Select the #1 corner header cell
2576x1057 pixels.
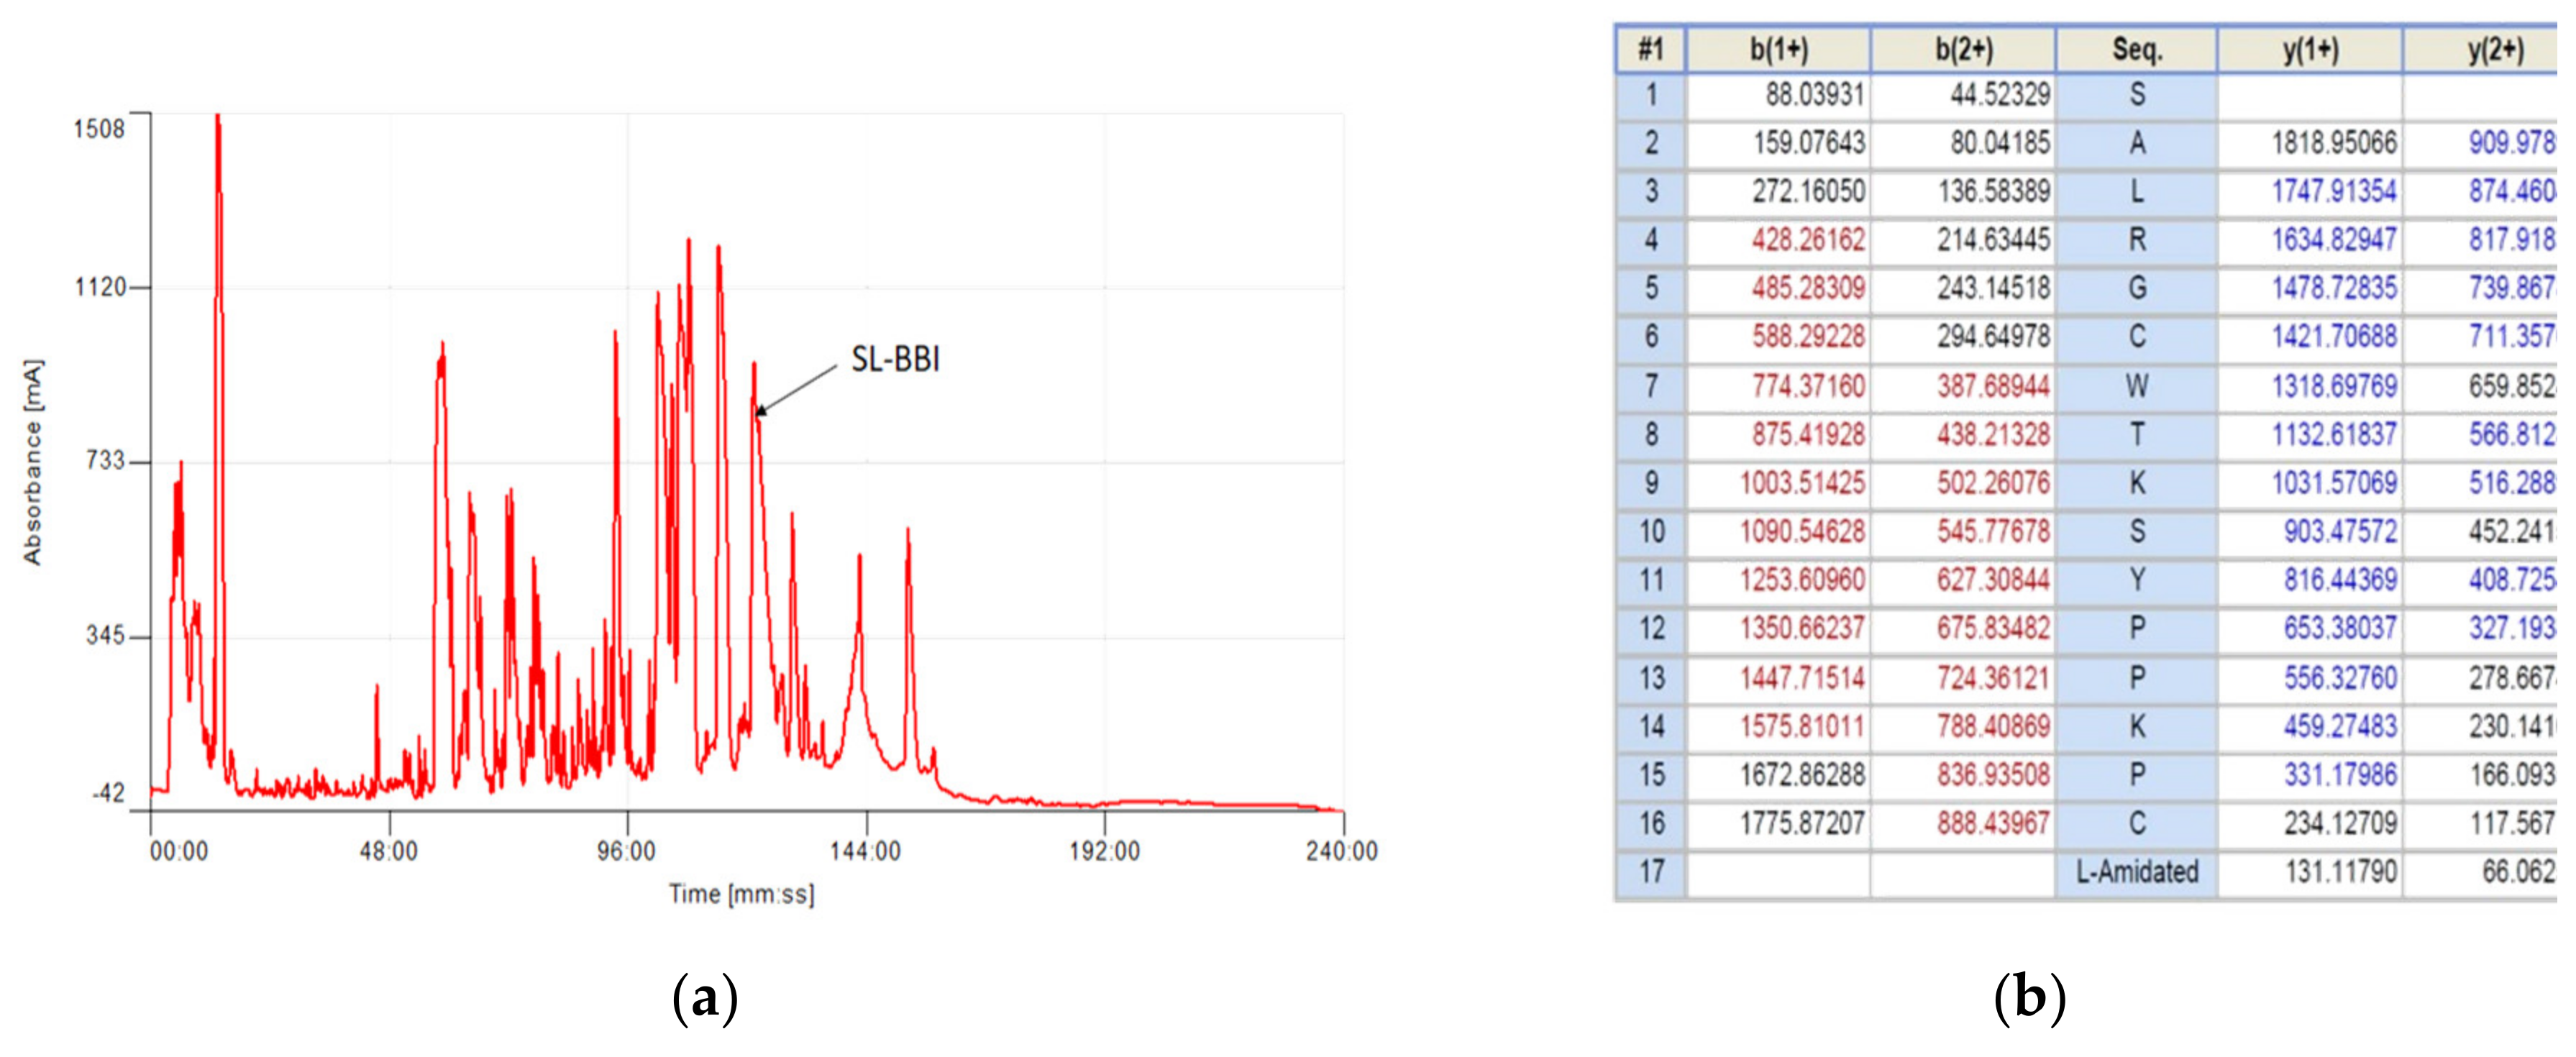[1650, 49]
